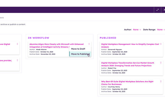
Task: Click author name Savannah Nguyen
Action: [115, 49]
